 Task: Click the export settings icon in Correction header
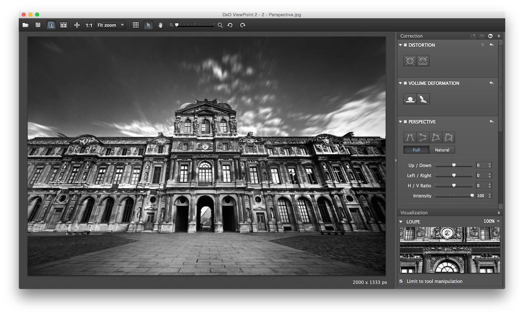tap(473, 36)
